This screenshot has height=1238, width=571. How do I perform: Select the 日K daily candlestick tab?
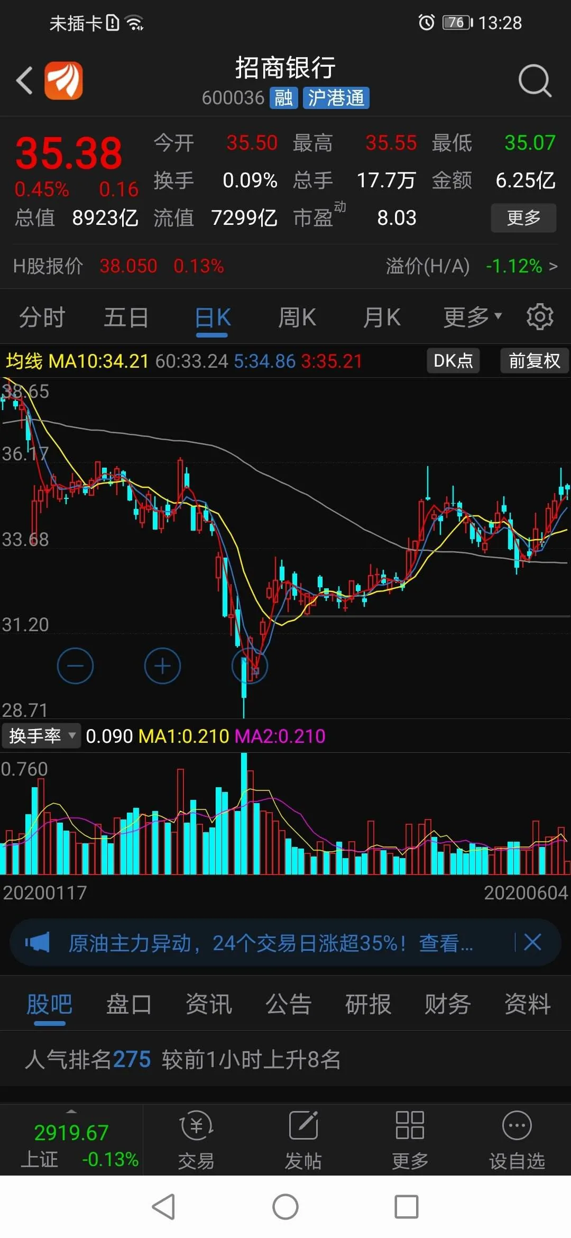[x=213, y=318]
